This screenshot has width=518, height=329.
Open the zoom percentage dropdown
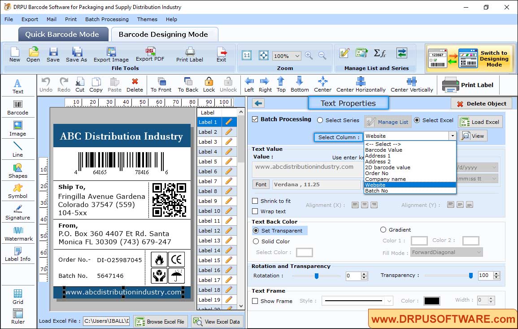tap(297, 56)
